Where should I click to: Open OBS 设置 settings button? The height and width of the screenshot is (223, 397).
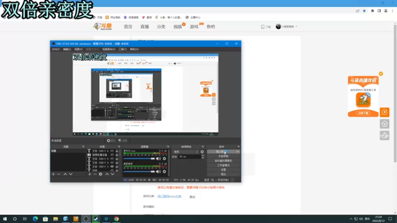click(223, 169)
